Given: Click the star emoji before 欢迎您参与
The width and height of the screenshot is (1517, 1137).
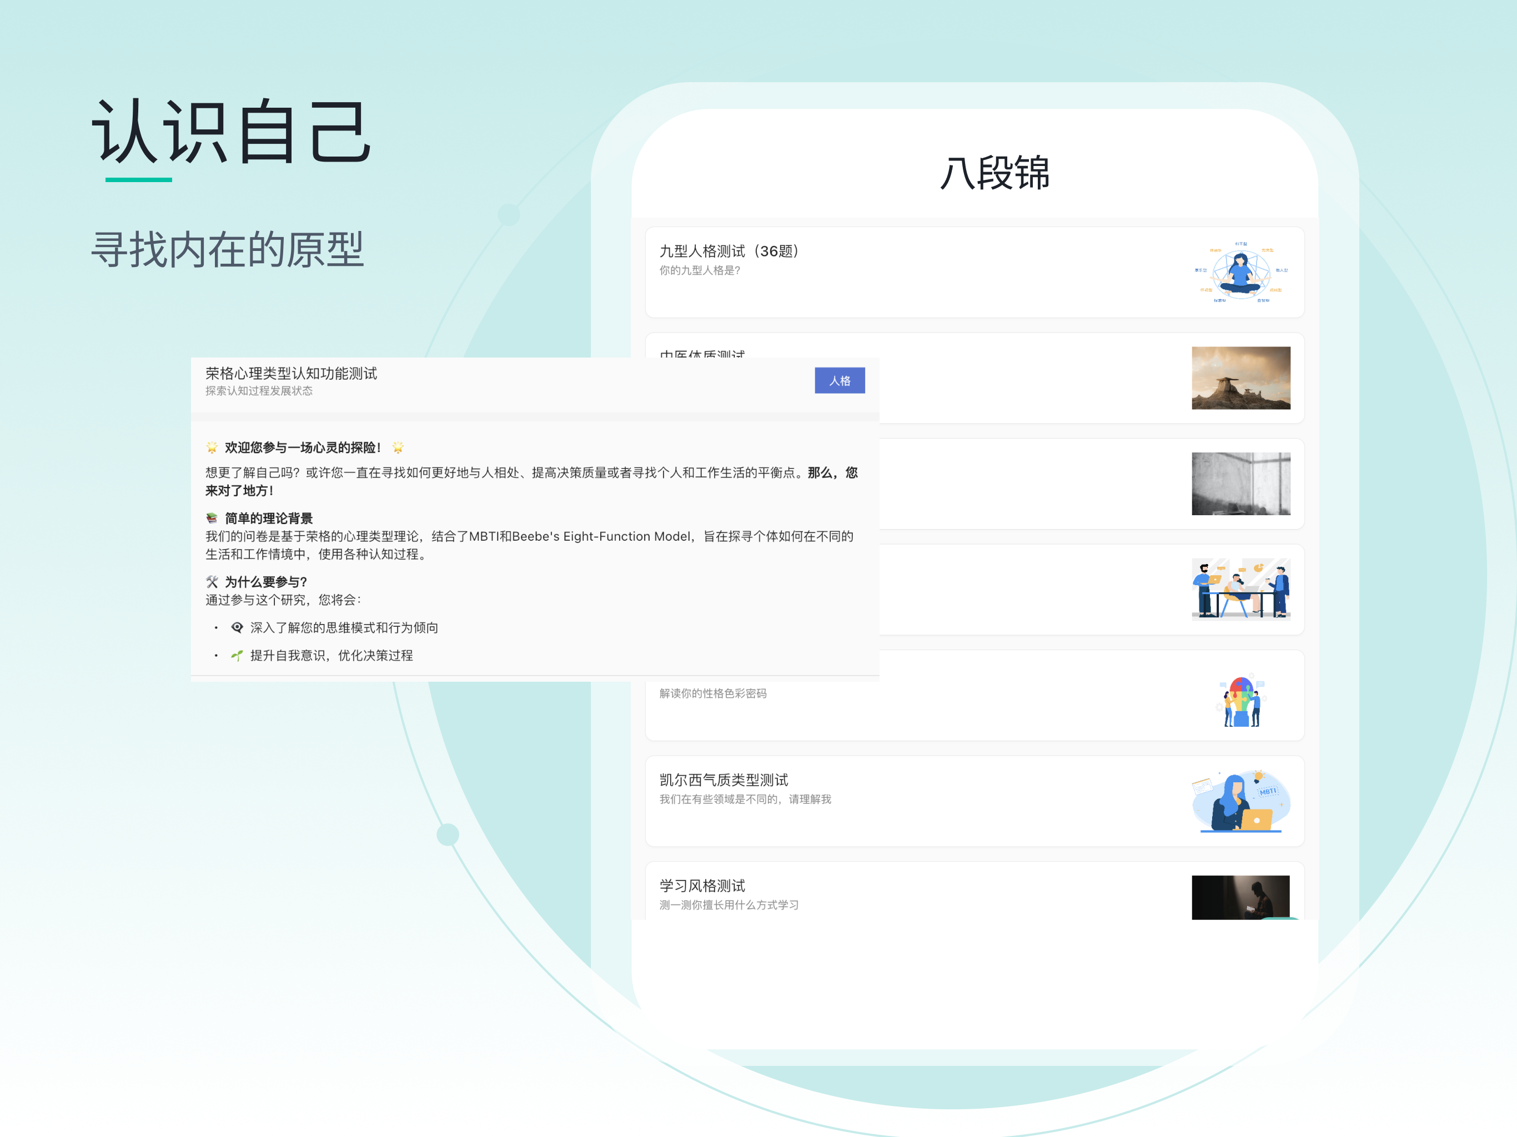Looking at the screenshot, I should [x=212, y=448].
